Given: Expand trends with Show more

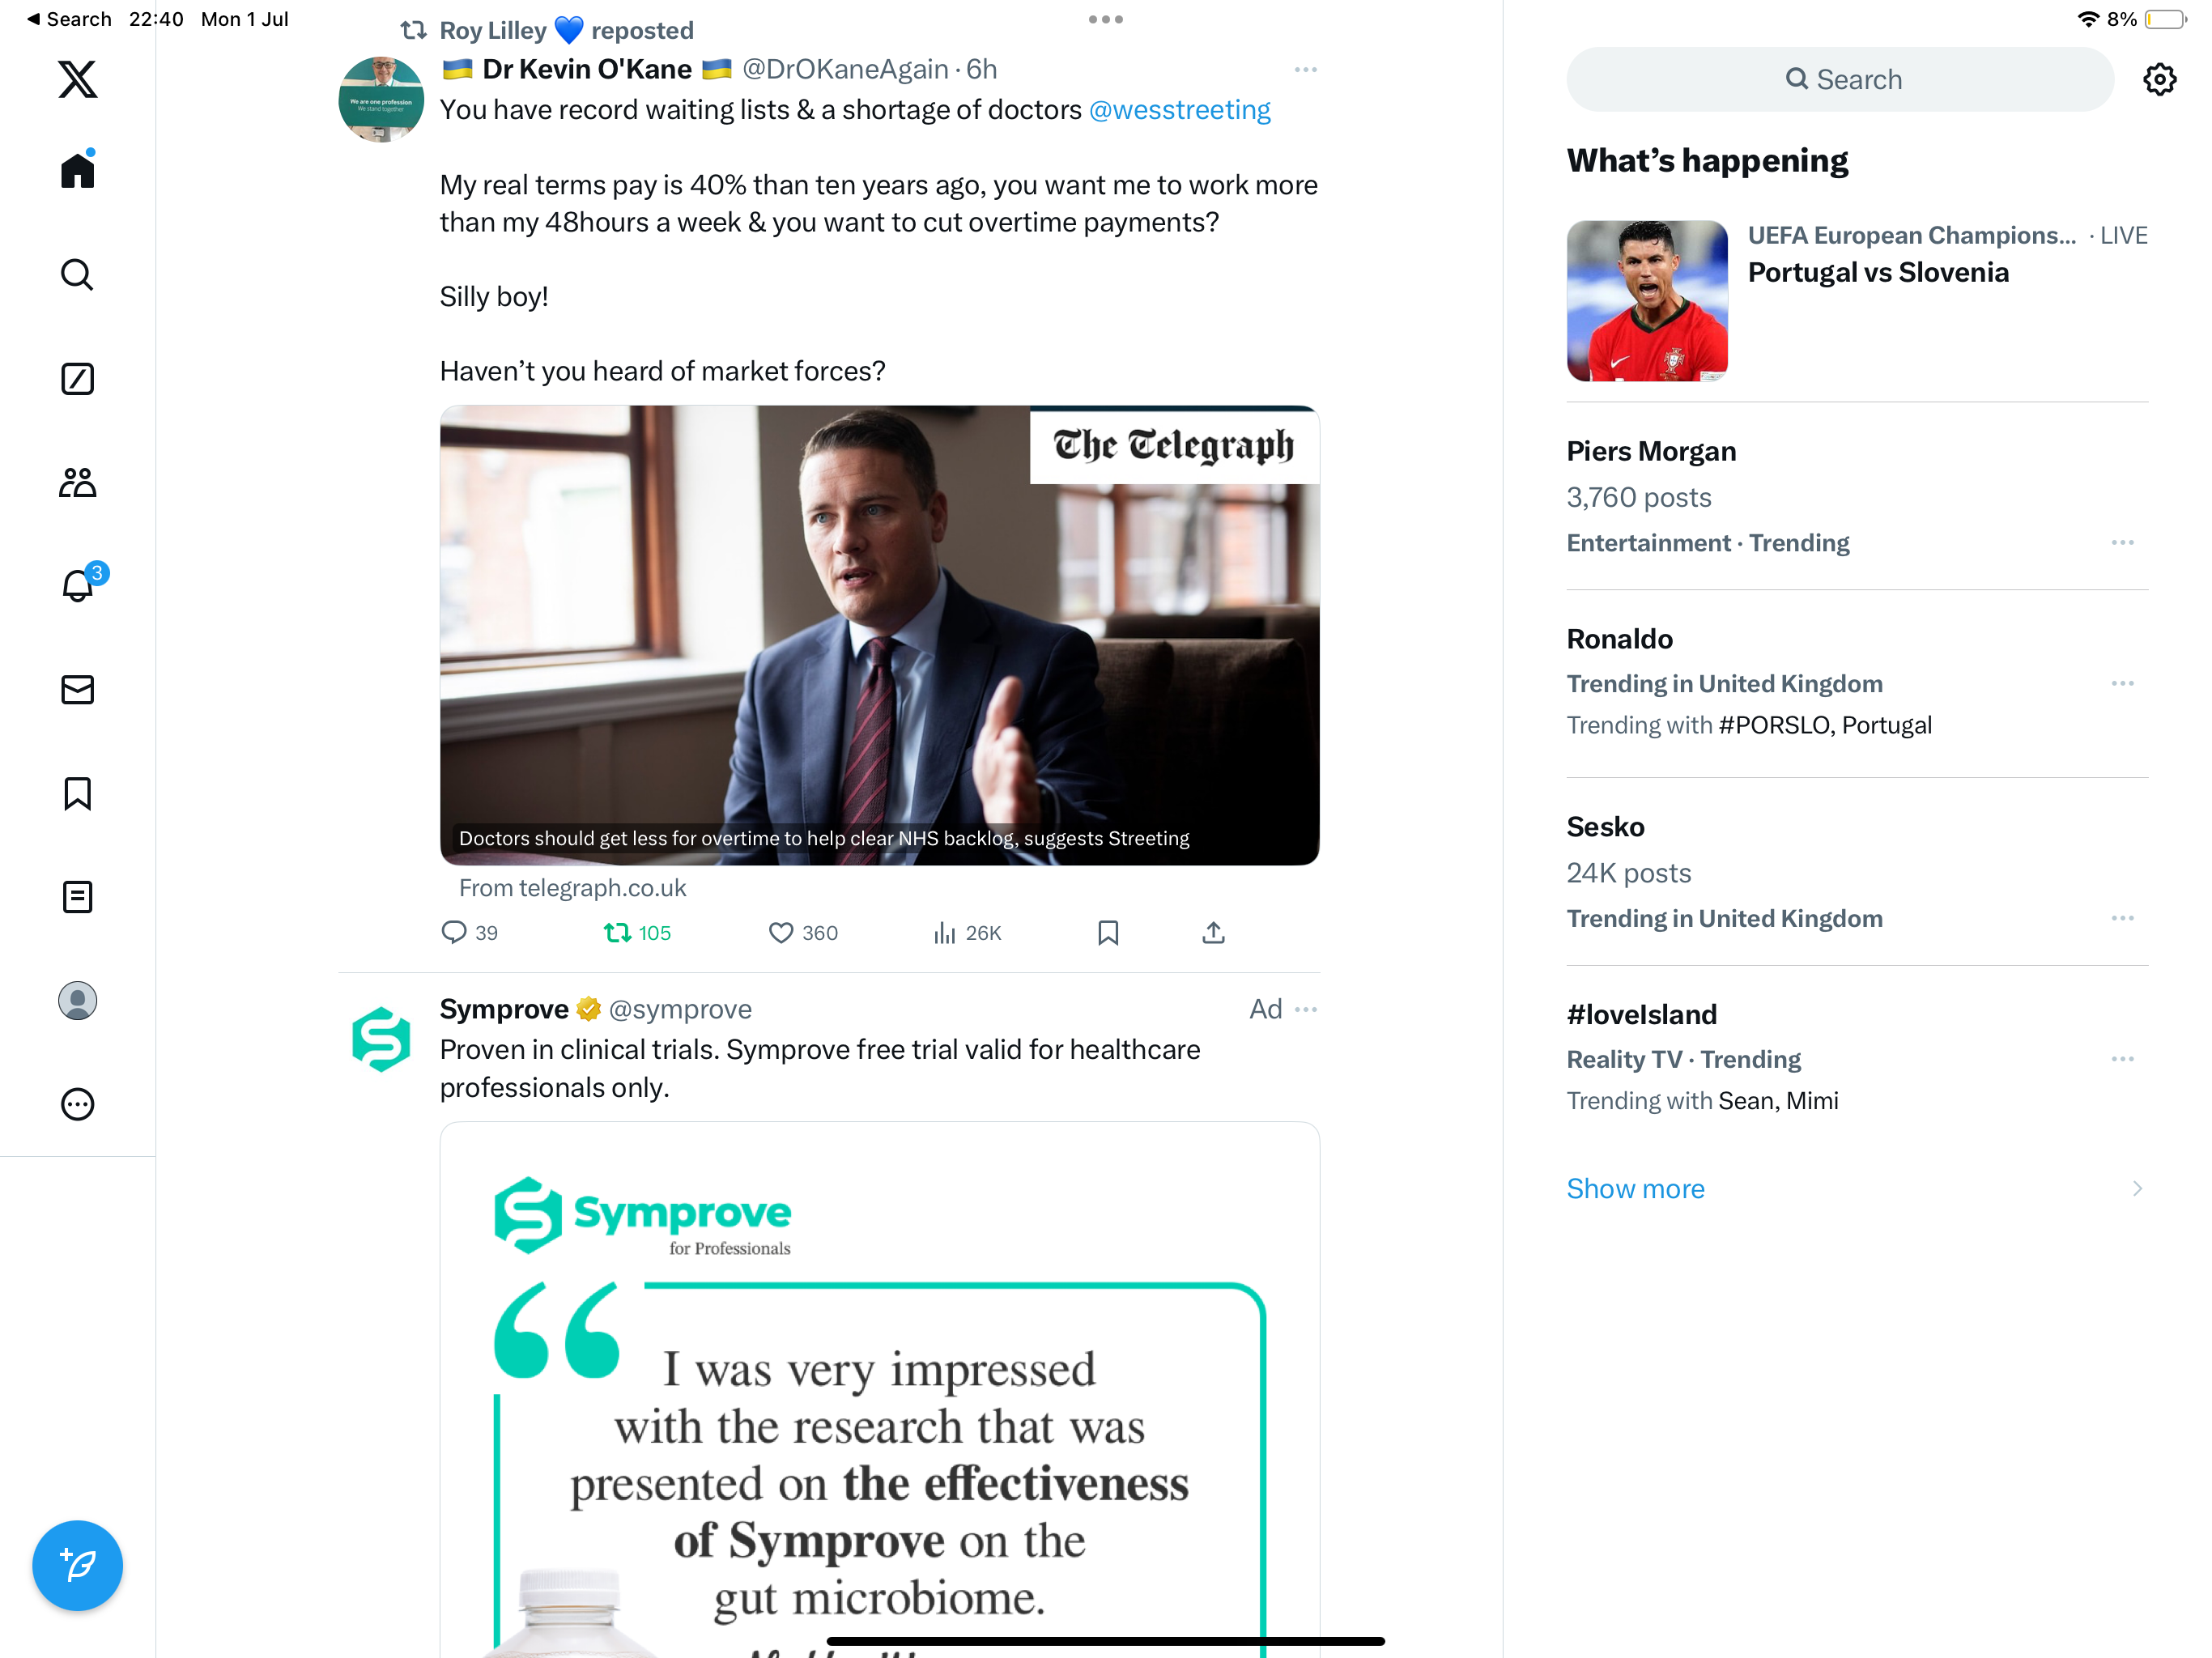Looking at the screenshot, I should click(x=1635, y=1188).
